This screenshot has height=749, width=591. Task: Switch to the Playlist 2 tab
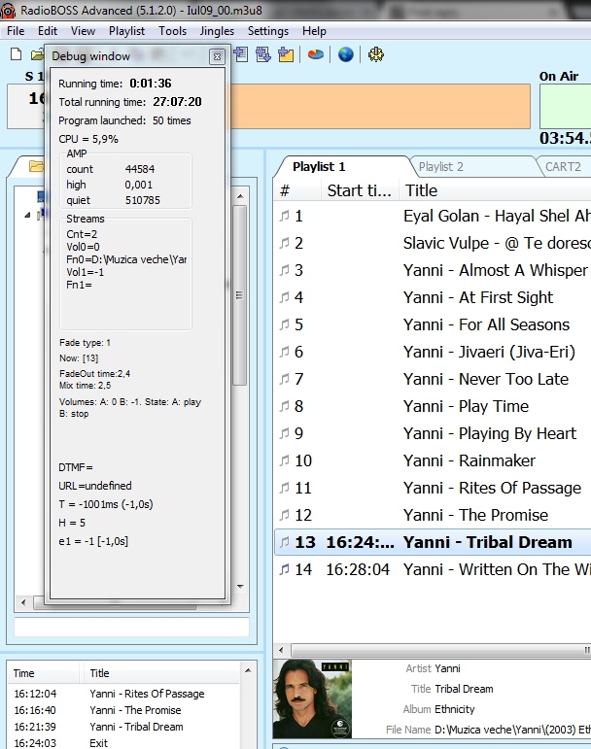coord(440,167)
